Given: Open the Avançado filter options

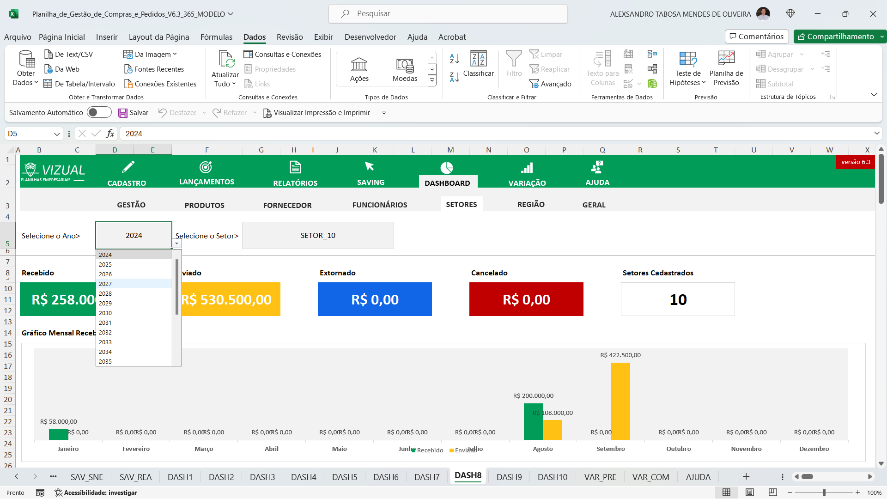Looking at the screenshot, I should coord(551,84).
